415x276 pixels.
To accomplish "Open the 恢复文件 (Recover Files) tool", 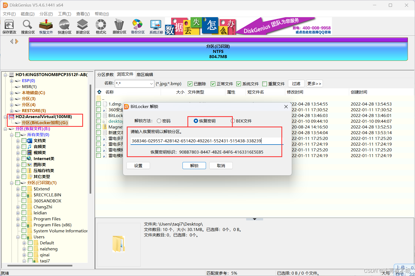I will coord(46,26).
